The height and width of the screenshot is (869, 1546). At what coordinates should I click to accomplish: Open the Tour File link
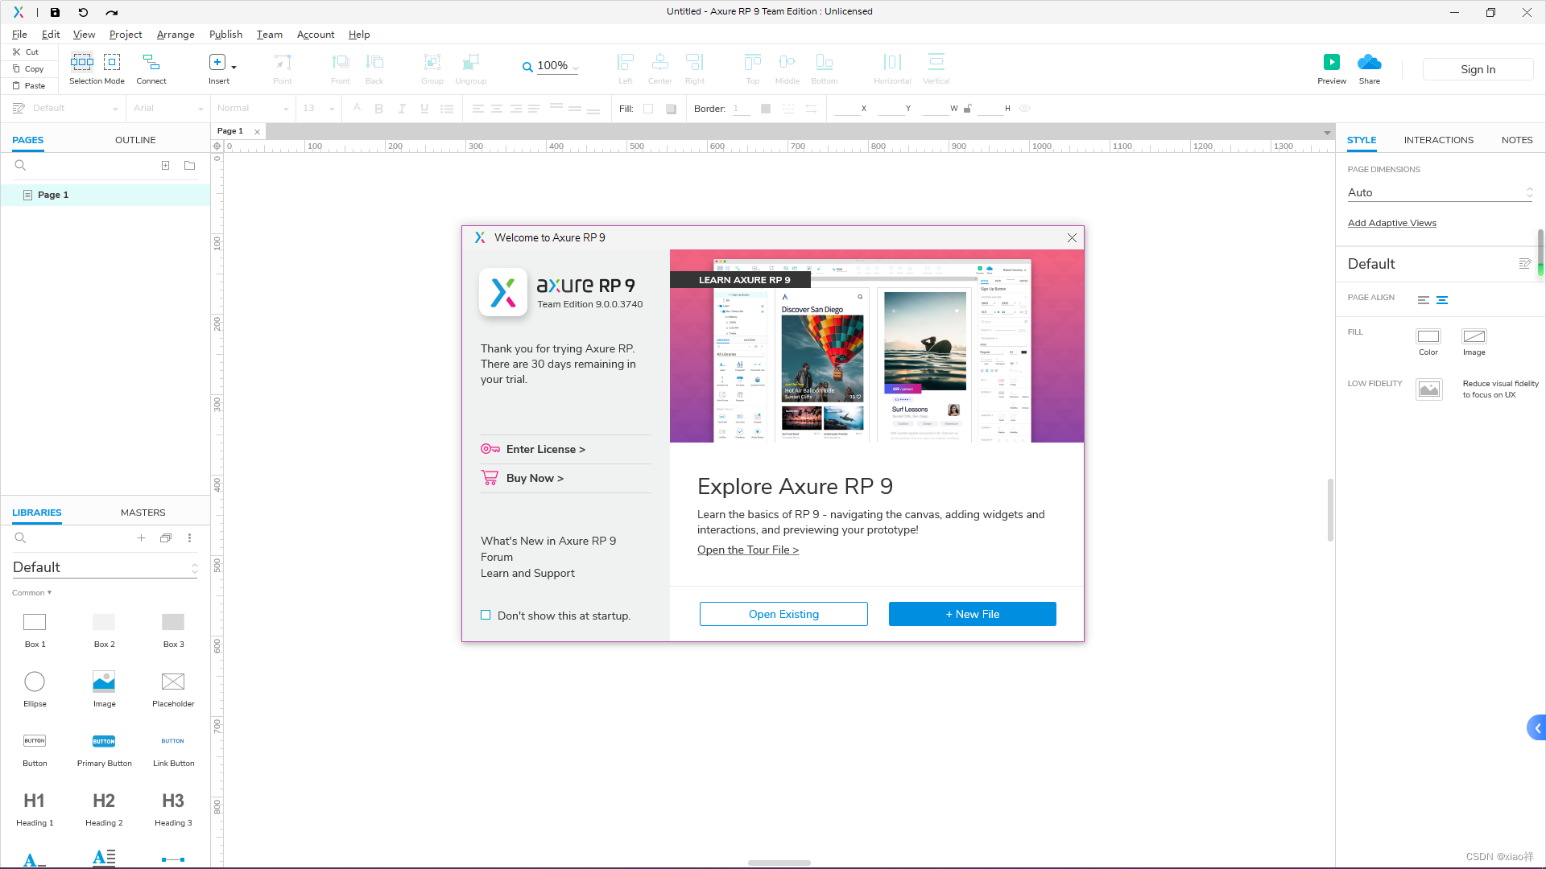748,550
